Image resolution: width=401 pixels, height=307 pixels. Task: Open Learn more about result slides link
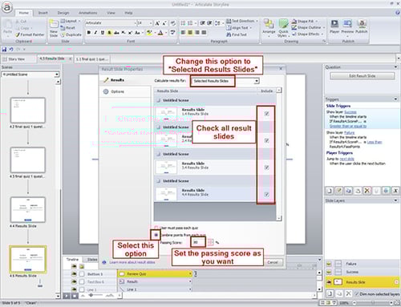click(x=132, y=262)
